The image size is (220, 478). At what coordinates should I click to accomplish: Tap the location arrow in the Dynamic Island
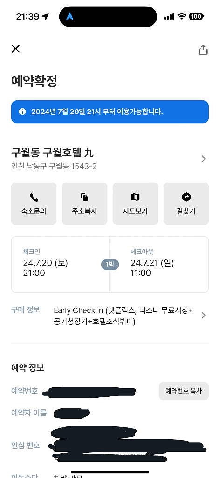click(70, 16)
